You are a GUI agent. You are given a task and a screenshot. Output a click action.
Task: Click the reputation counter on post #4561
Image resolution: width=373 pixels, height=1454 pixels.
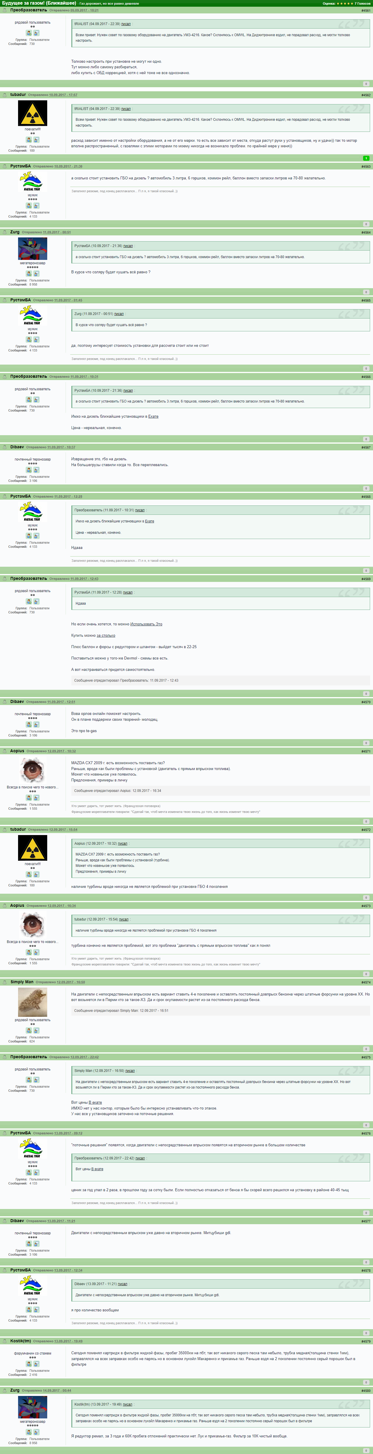point(366,84)
